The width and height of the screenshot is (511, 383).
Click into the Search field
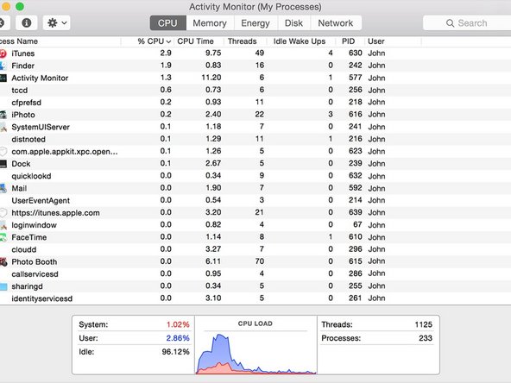tap(467, 23)
